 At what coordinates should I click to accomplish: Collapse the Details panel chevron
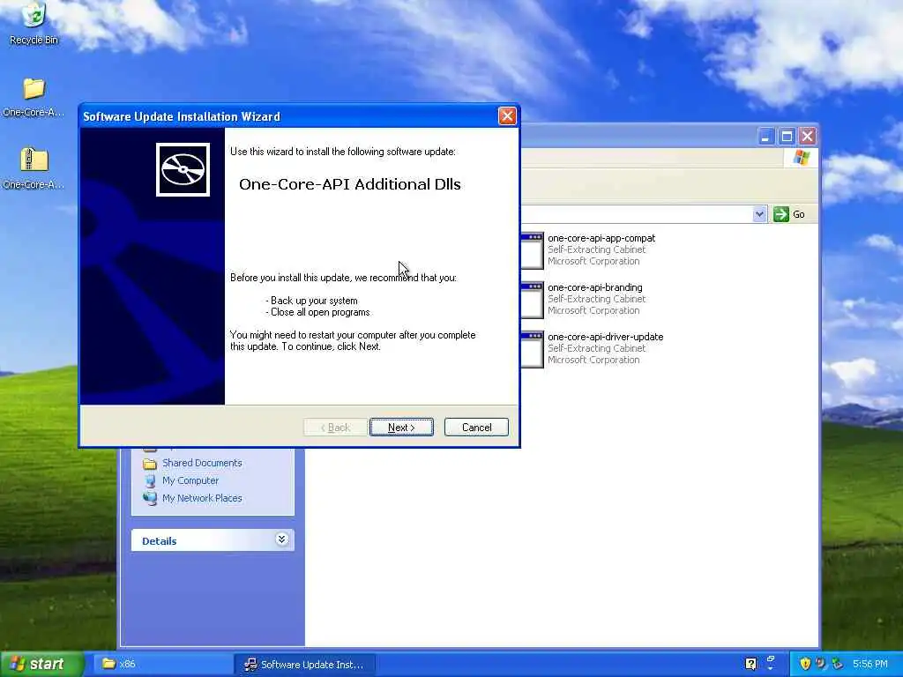[281, 539]
